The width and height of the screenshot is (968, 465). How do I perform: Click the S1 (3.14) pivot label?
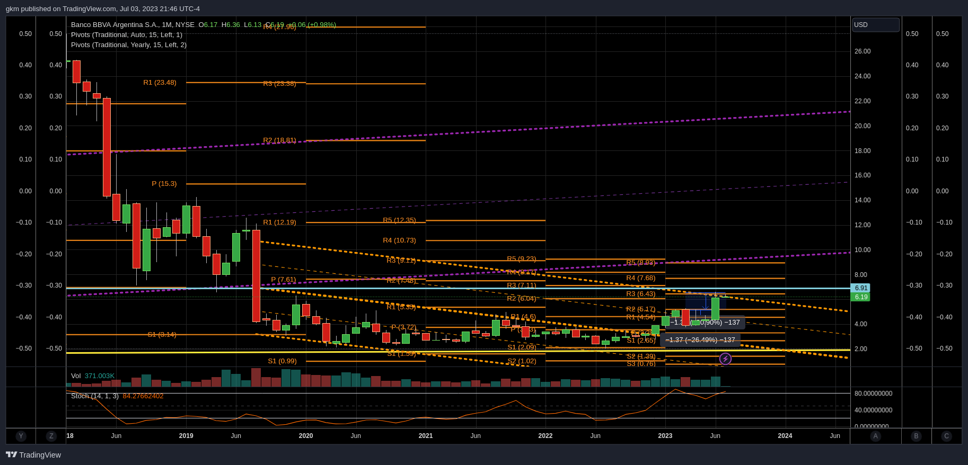pyautogui.click(x=162, y=335)
